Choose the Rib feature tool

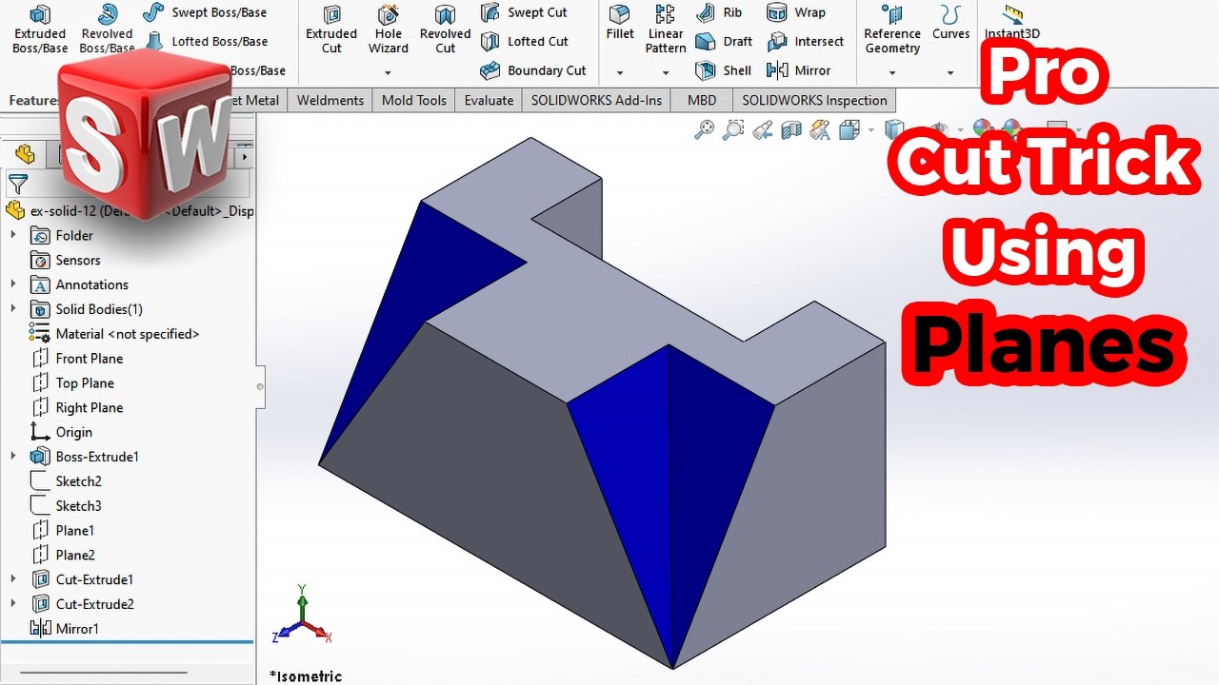[720, 12]
